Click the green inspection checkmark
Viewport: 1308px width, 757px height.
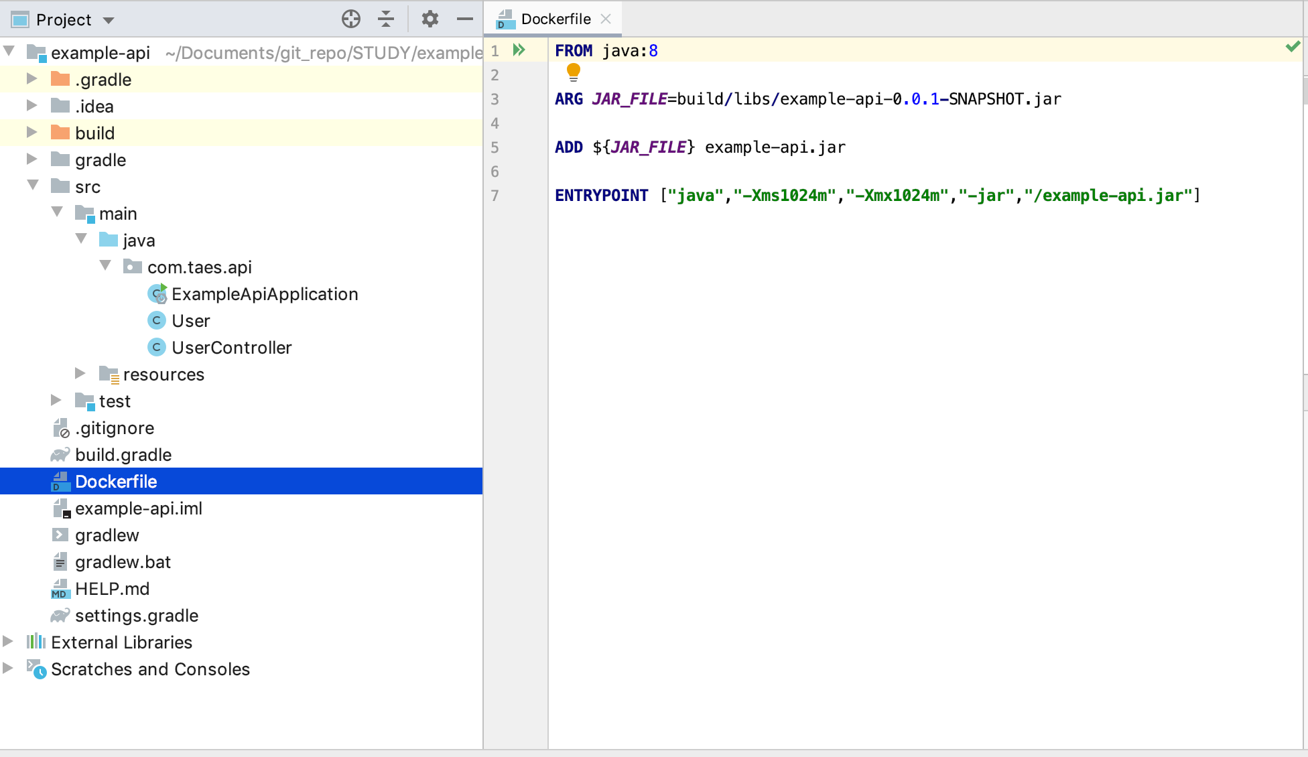pyautogui.click(x=1293, y=47)
